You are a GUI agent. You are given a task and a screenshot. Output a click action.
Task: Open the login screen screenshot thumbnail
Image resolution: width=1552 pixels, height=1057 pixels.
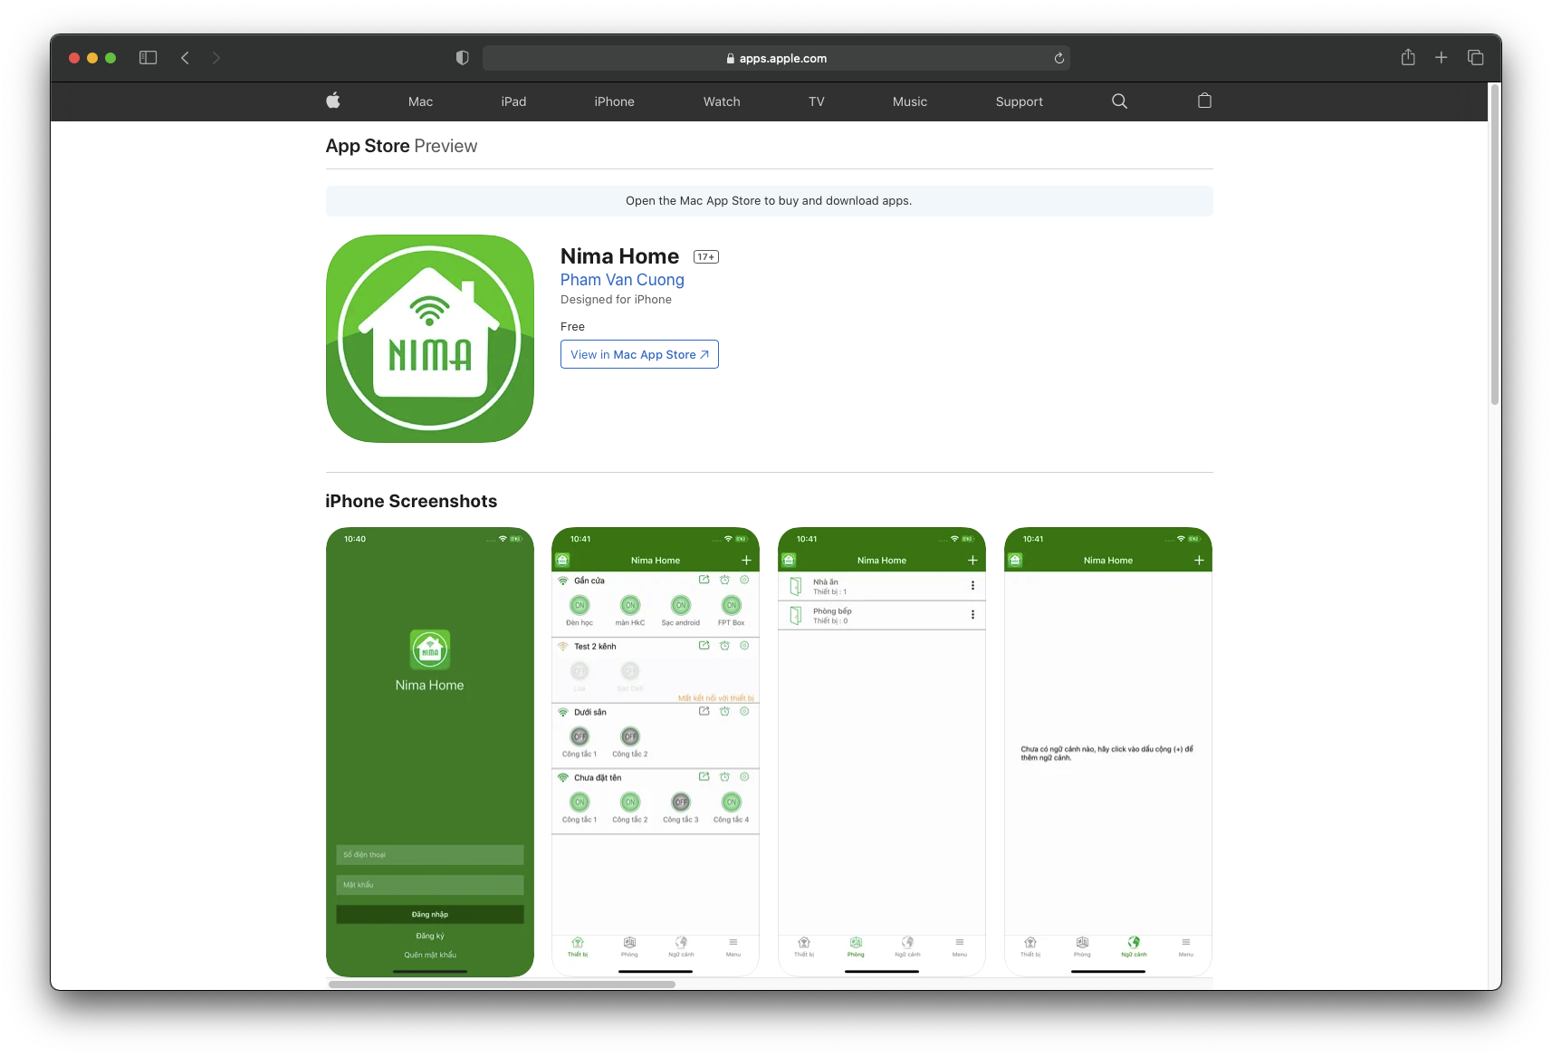click(430, 752)
